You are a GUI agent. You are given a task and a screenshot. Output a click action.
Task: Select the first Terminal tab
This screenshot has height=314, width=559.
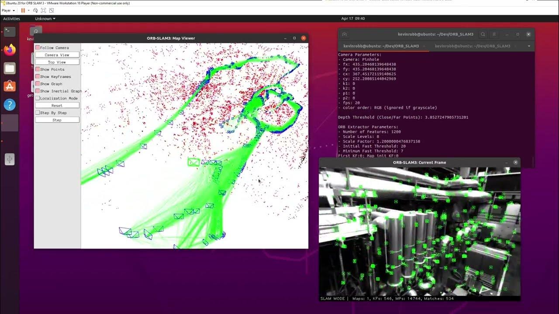[381, 46]
